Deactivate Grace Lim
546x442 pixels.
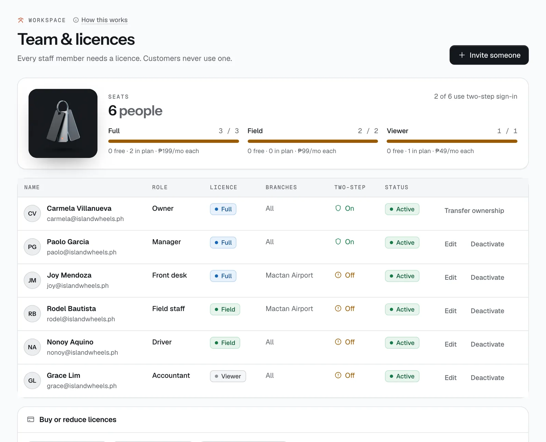487,378
